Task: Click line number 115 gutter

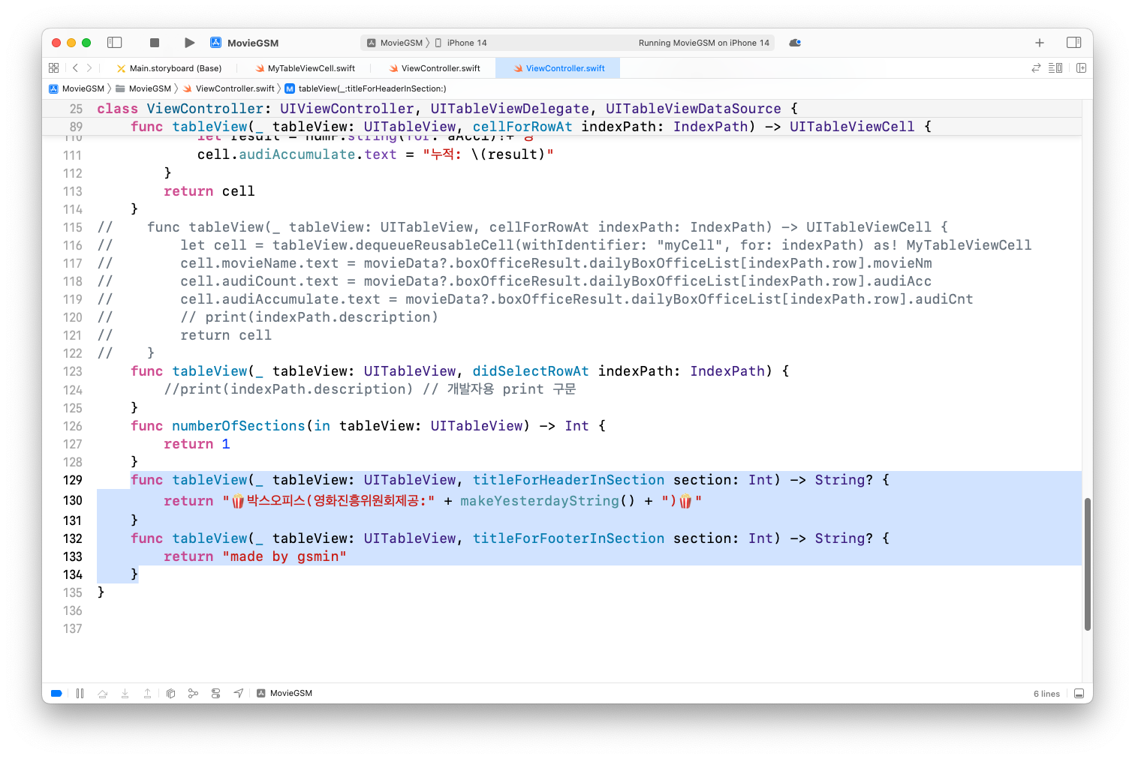Action: [73, 227]
